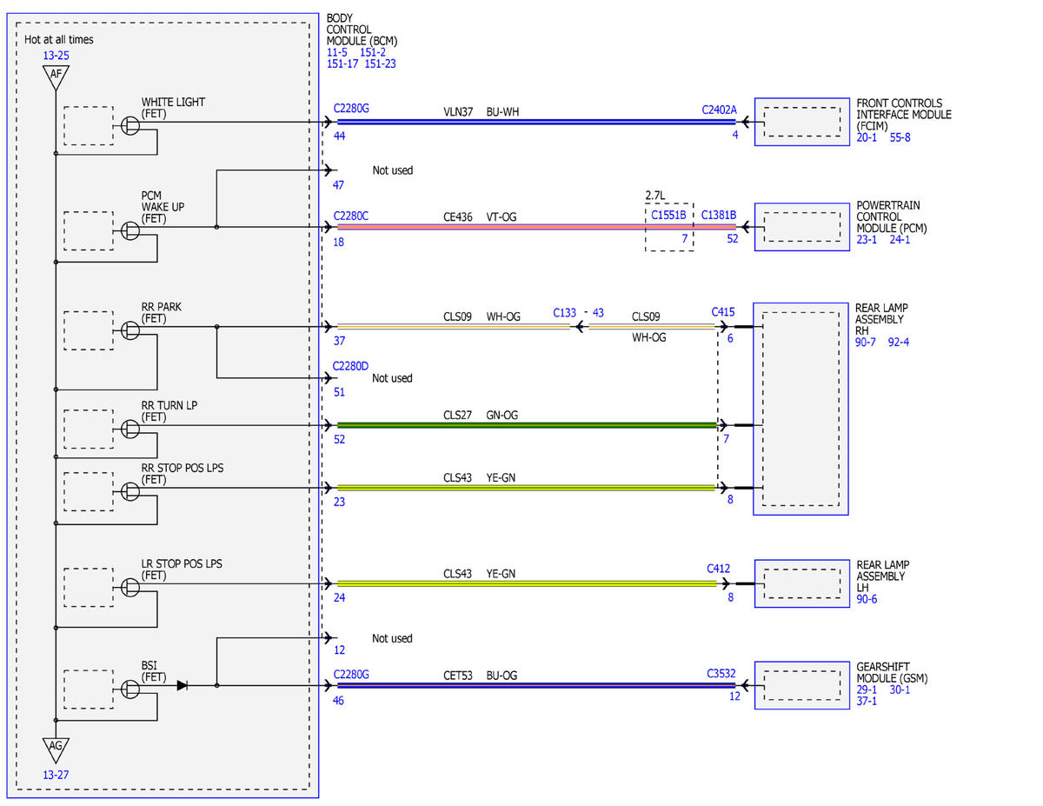Open GSM page reference 29-1

click(x=867, y=689)
